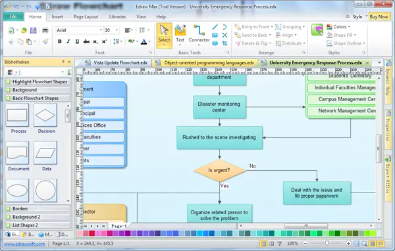Image resolution: width=395 pixels, height=251 pixels.
Task: Pick the red swatch in color bar
Action: coord(92,233)
